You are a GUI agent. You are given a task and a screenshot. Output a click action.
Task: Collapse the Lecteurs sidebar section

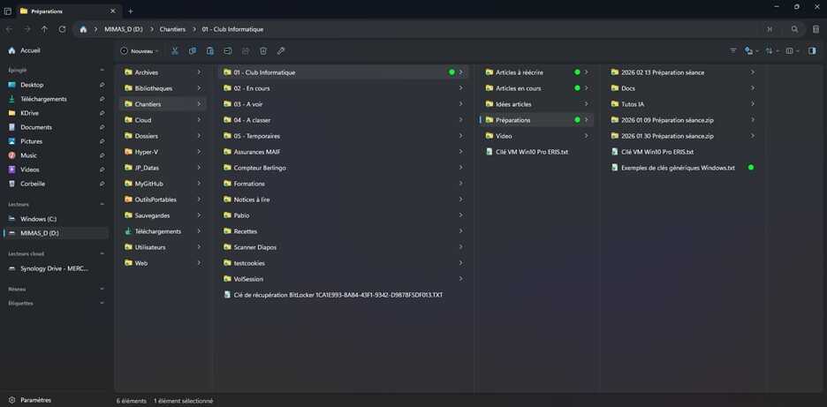tap(102, 205)
